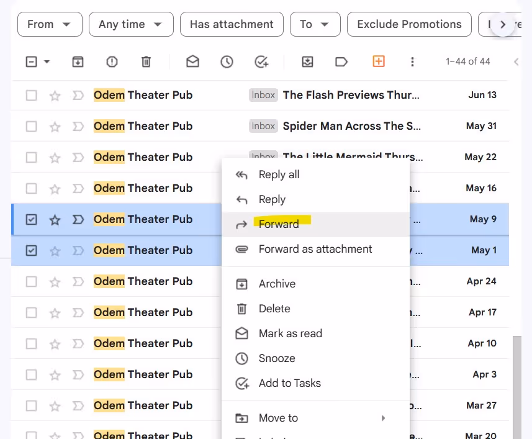The width and height of the screenshot is (532, 439).
Task: Star the May 31 Odem Theater Pub email
Action: [x=55, y=127]
